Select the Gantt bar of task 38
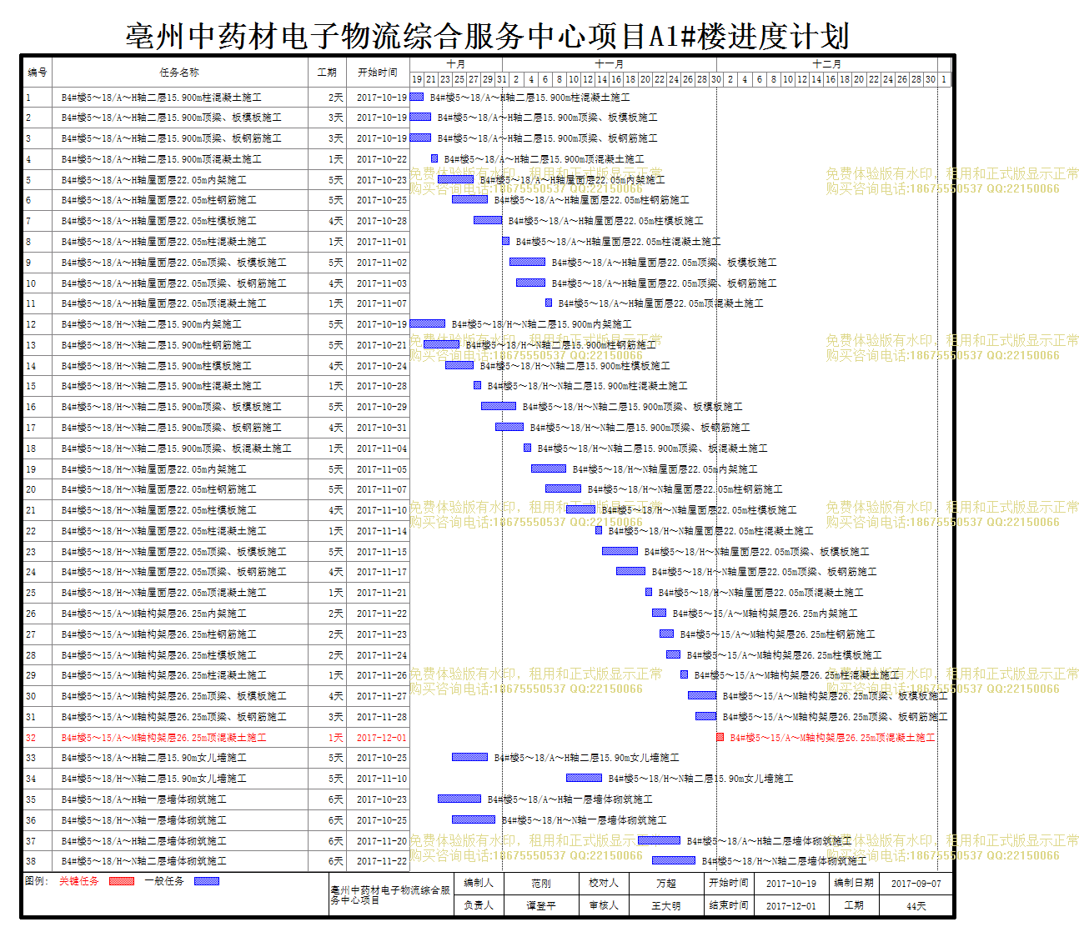The image size is (1079, 937). [674, 860]
